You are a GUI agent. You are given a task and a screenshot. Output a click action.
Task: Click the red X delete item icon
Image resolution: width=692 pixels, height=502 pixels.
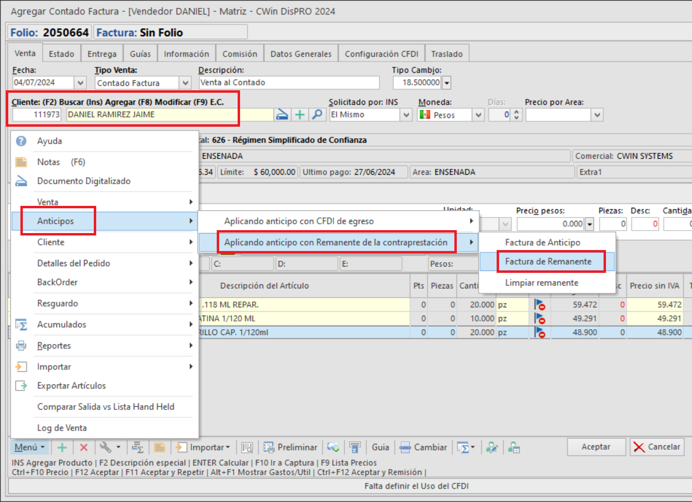pos(84,447)
